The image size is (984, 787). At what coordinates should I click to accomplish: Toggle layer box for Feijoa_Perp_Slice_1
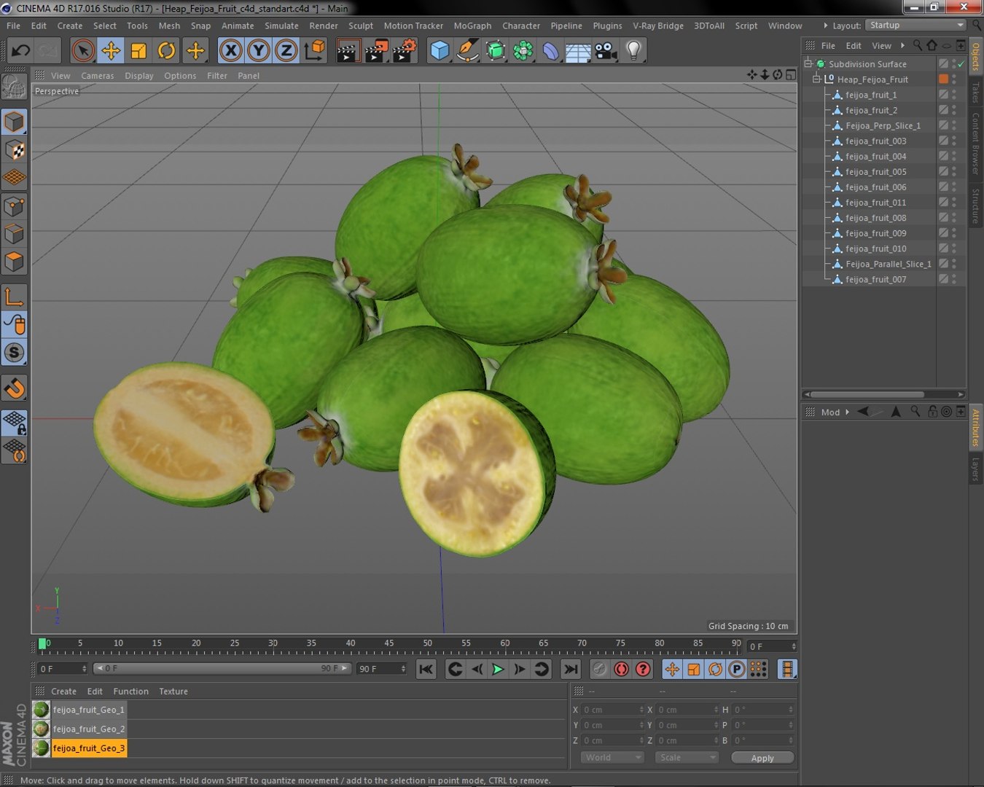(x=943, y=125)
